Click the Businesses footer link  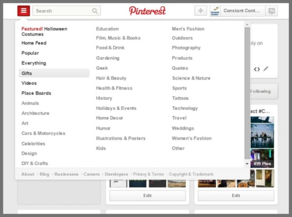coord(67,174)
